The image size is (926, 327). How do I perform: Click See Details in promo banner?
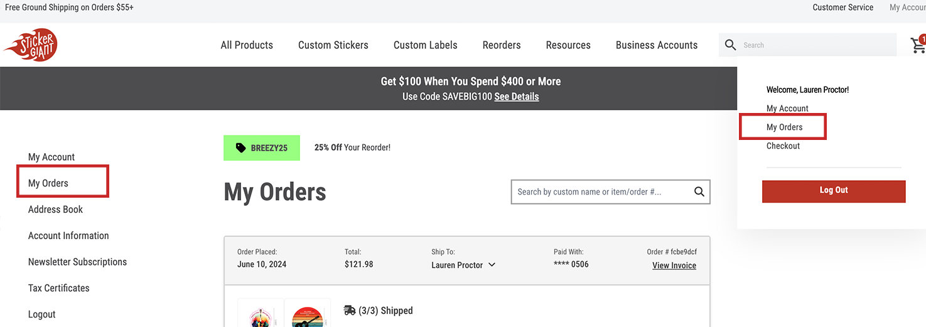coord(517,97)
